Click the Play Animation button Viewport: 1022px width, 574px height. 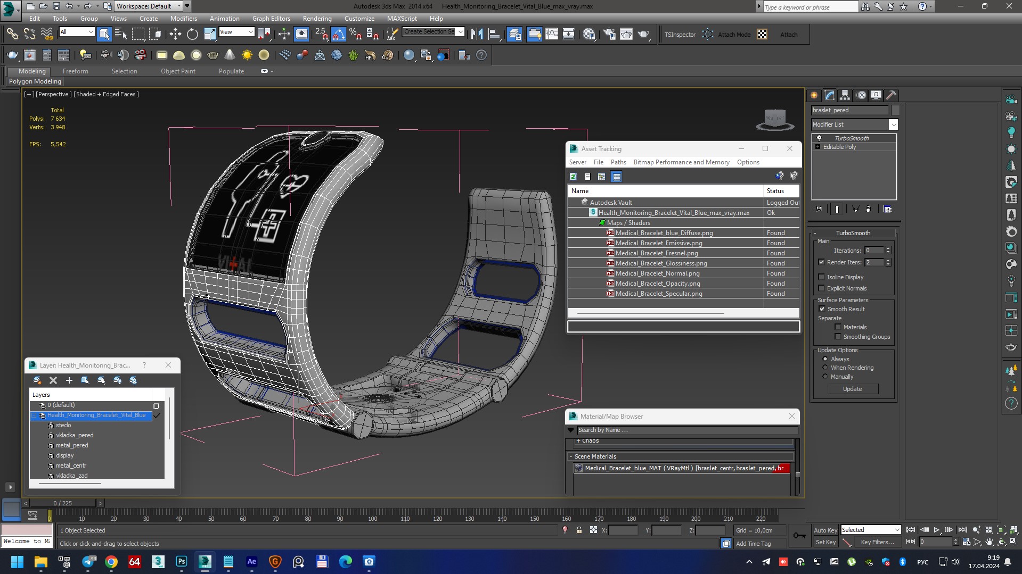pyautogui.click(x=937, y=530)
